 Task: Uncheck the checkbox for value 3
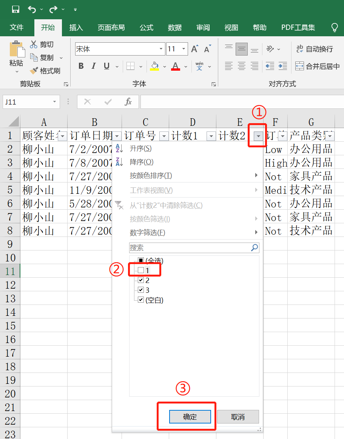coord(141,290)
